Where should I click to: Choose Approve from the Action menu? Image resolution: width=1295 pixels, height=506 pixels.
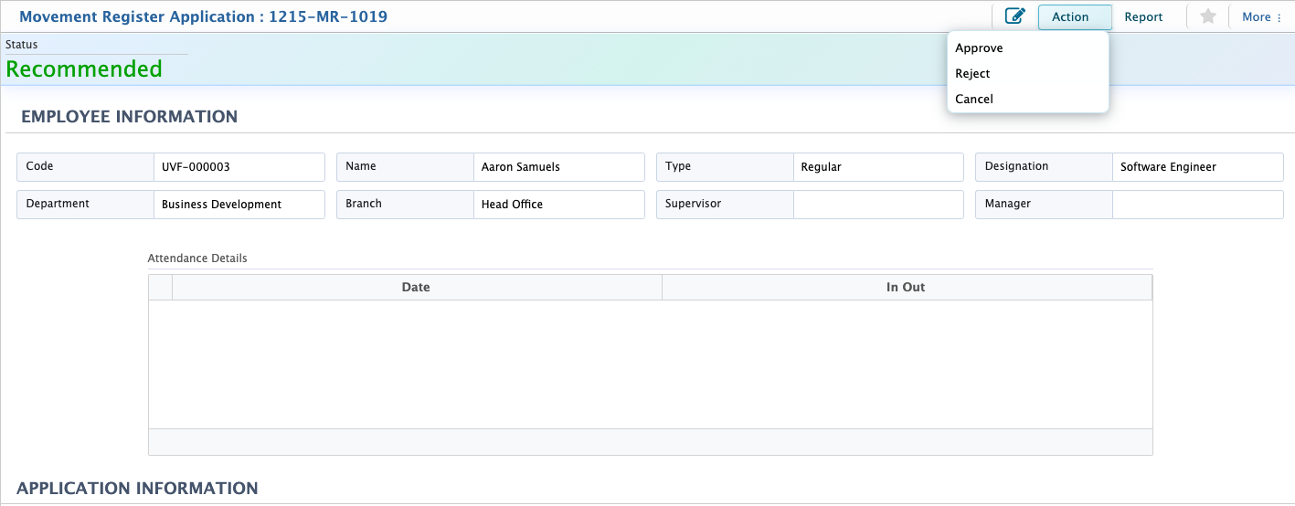pyautogui.click(x=1028, y=48)
